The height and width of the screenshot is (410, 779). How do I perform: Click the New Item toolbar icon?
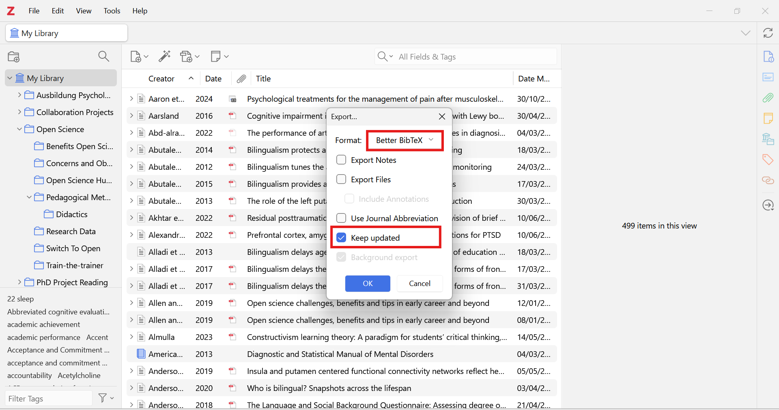click(x=136, y=56)
